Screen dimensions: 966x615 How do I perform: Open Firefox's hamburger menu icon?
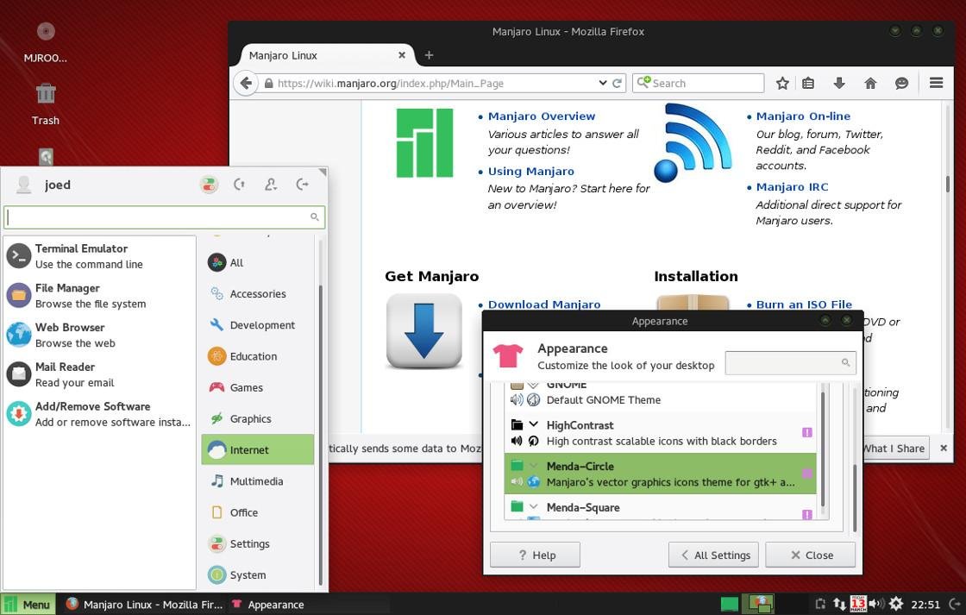pos(936,83)
